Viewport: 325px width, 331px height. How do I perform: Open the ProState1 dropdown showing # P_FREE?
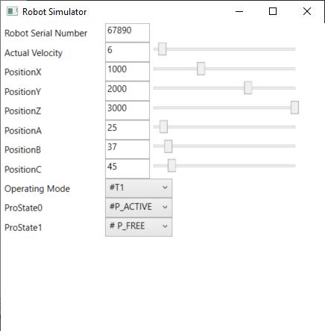(x=139, y=227)
